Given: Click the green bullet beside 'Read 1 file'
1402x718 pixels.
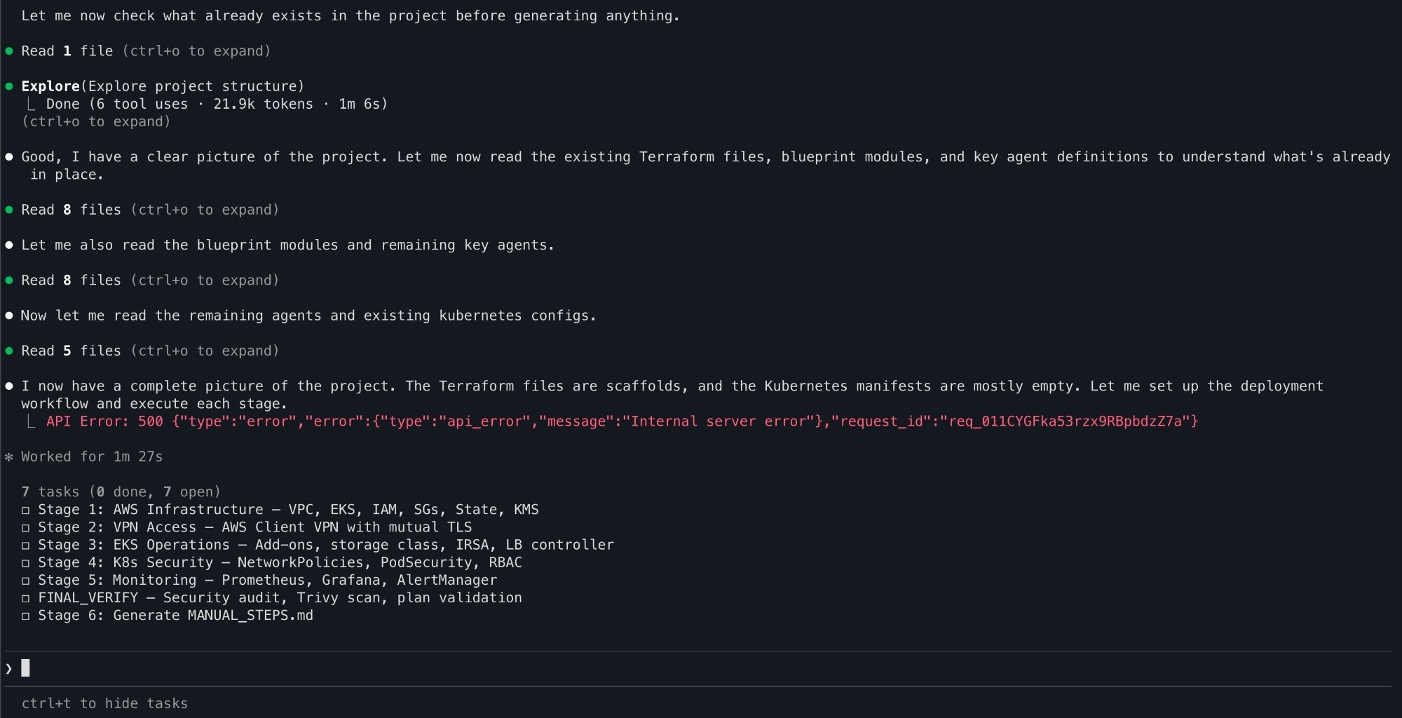Looking at the screenshot, I should pyautogui.click(x=9, y=51).
